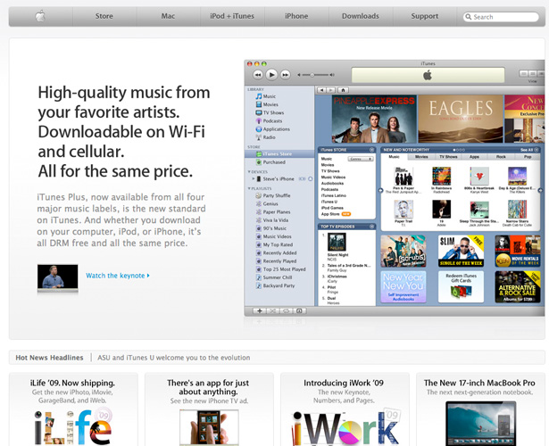
Task: Open the Paper Planes playlist
Action: pyautogui.click(x=273, y=212)
